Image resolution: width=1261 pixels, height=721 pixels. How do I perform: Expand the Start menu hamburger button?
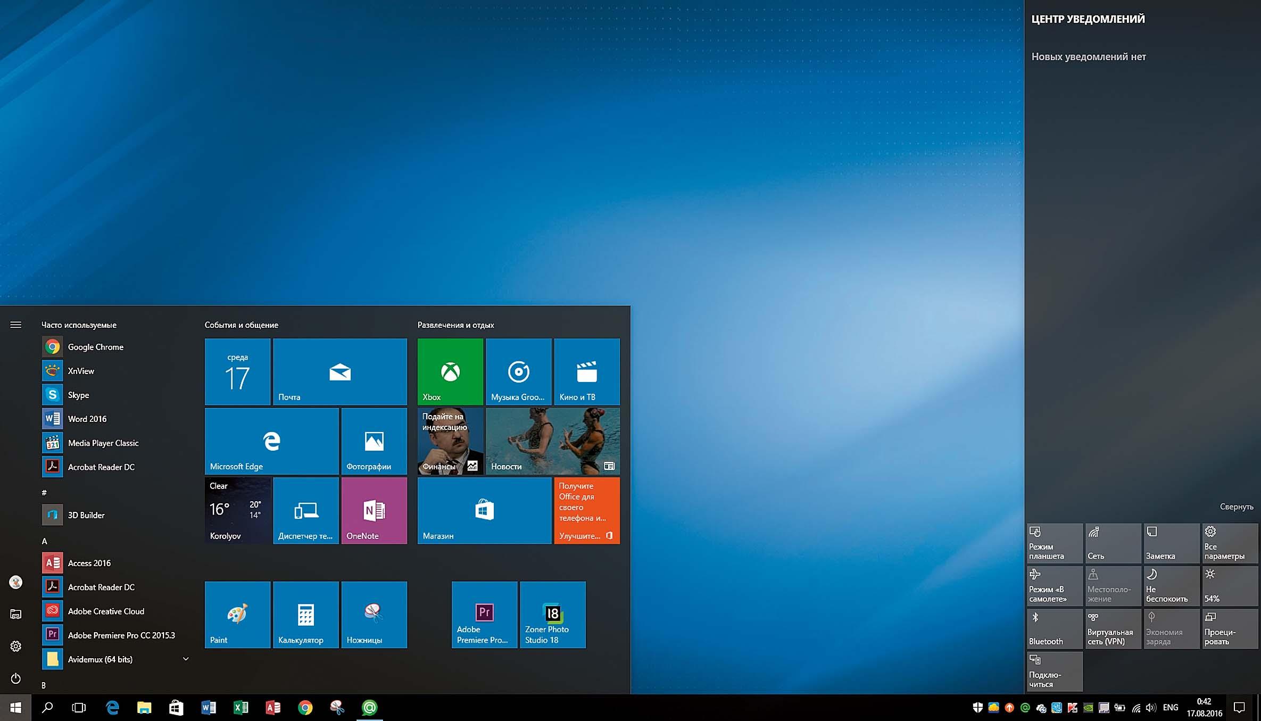tap(16, 325)
